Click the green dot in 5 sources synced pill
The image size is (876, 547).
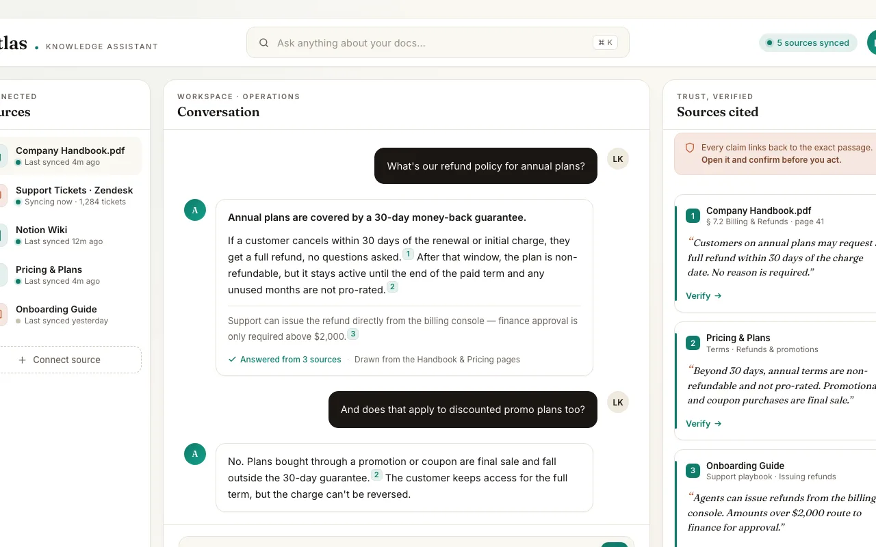(x=769, y=43)
